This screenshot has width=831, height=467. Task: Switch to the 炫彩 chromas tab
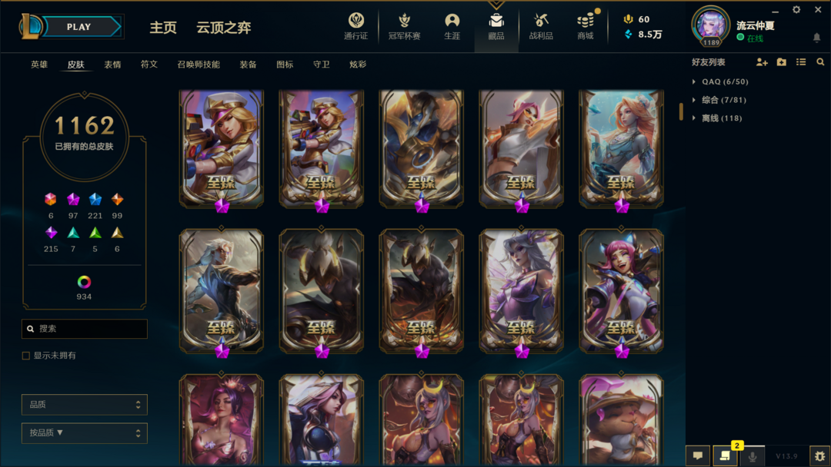point(358,65)
